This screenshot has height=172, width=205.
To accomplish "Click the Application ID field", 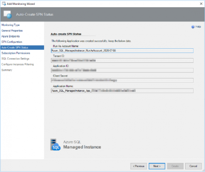I will click(122, 70).
